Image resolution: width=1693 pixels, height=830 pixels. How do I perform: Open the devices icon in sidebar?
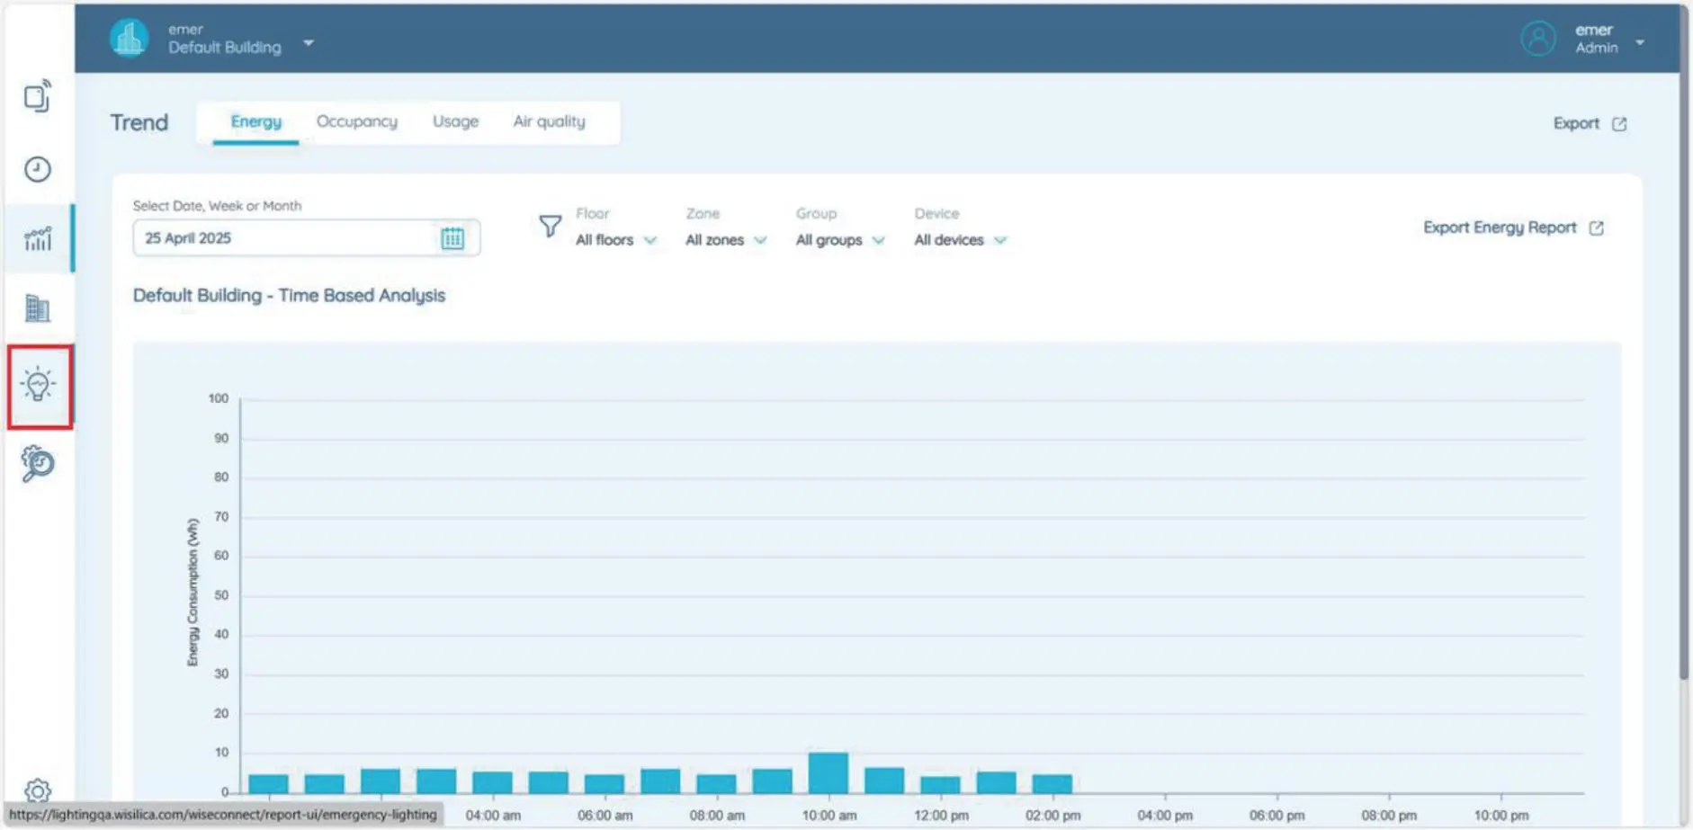point(38,96)
